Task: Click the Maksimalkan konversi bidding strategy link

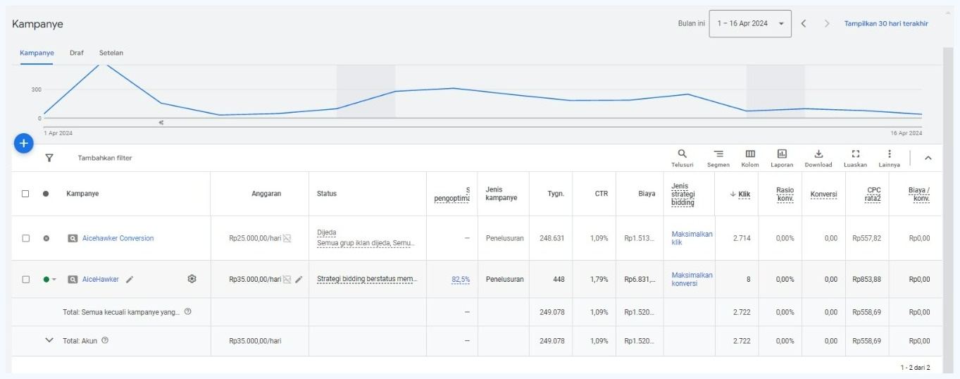Action: (x=692, y=279)
